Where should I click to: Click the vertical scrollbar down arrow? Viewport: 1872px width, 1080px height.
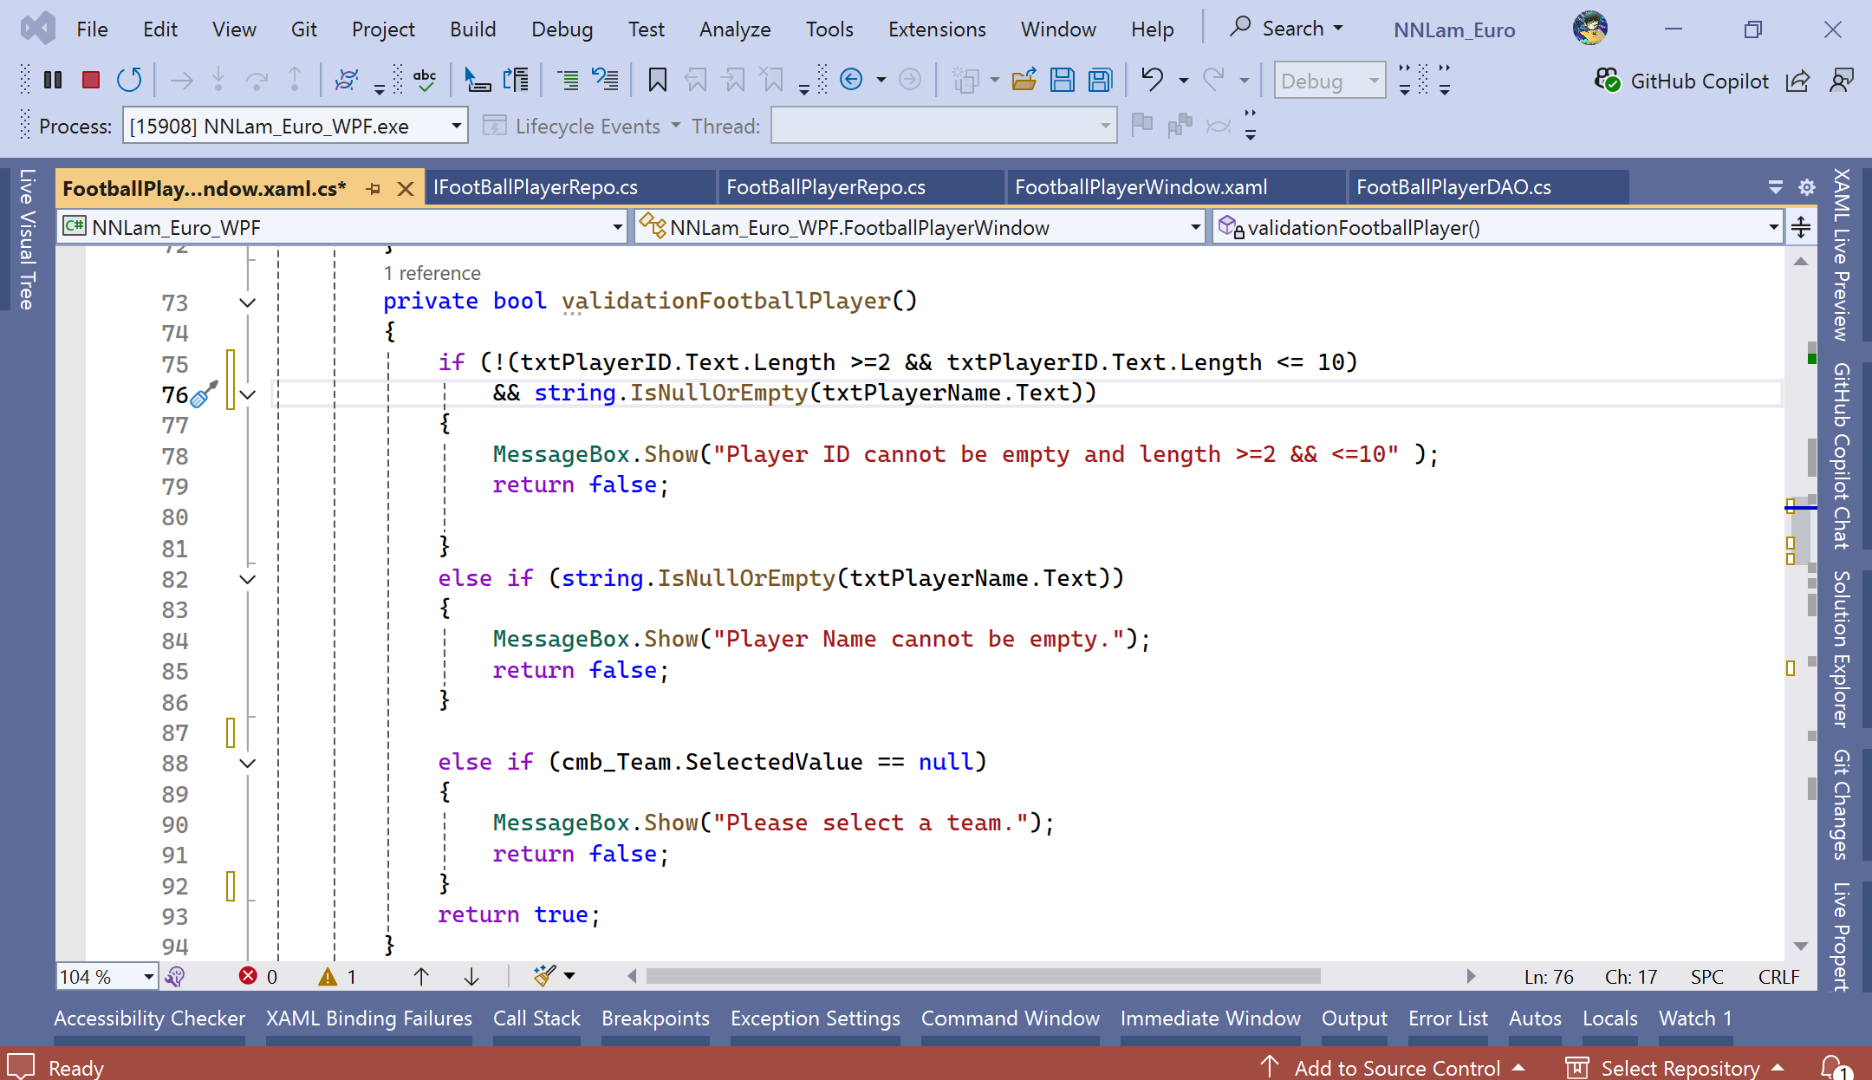[1801, 946]
